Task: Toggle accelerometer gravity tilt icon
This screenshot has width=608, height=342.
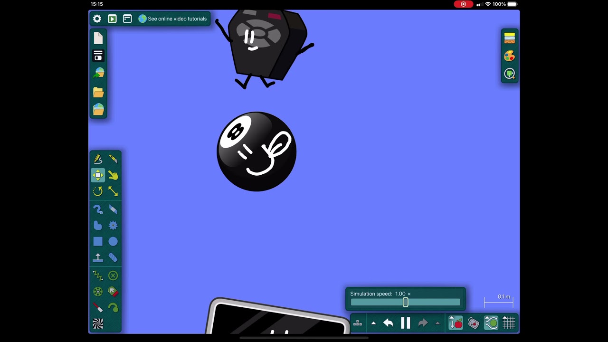Action: [x=474, y=323]
